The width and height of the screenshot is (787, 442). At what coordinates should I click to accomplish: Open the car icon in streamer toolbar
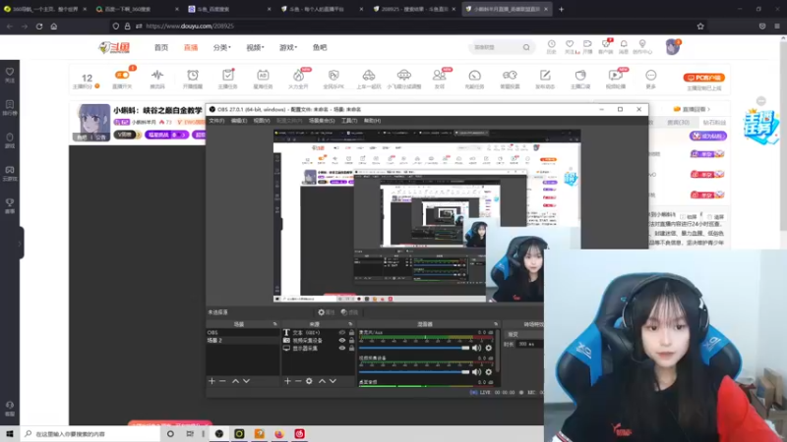(368, 76)
